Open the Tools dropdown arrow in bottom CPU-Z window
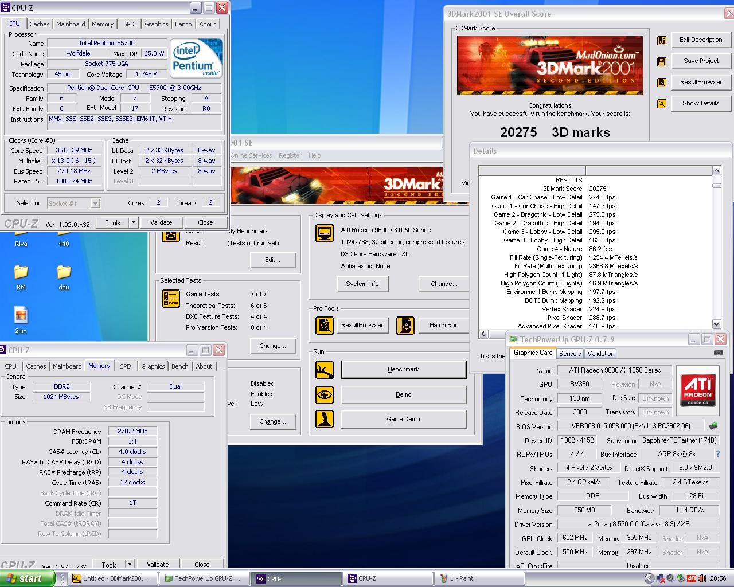This screenshot has height=587, width=734. tap(130, 565)
